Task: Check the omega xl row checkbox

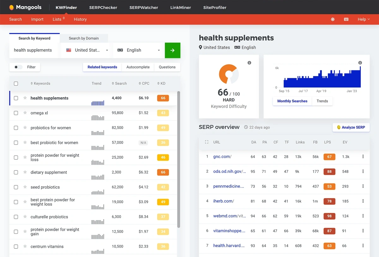Action: click(x=16, y=113)
